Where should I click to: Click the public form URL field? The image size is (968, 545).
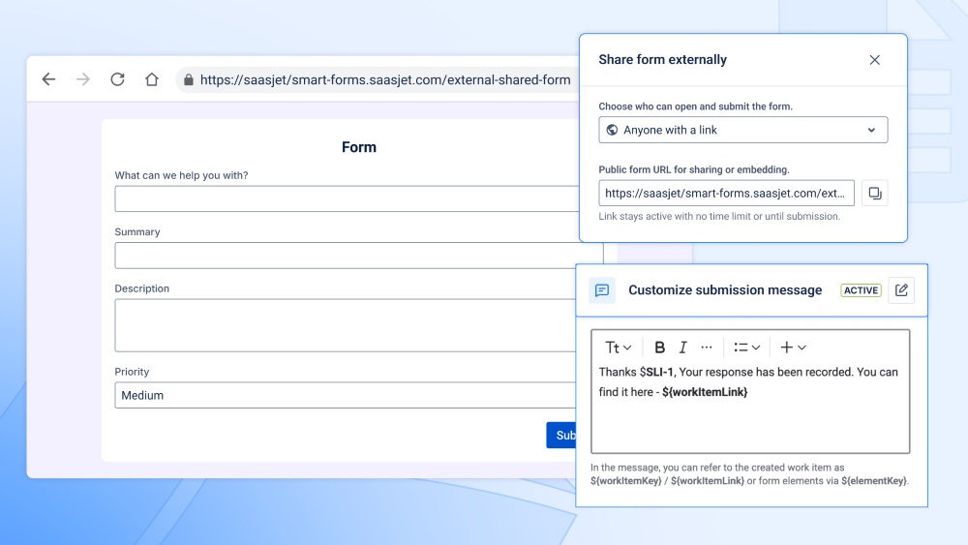[727, 194]
